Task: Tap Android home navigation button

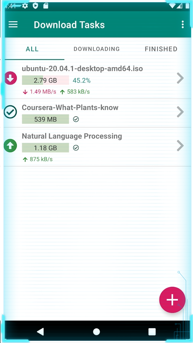Action: pyautogui.click(x=96, y=331)
